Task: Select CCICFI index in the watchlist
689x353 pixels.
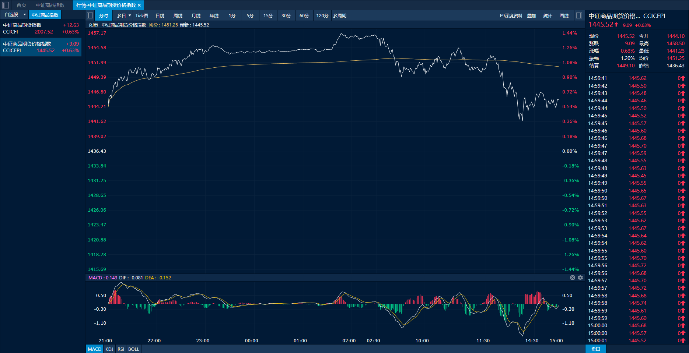Action: click(41, 28)
